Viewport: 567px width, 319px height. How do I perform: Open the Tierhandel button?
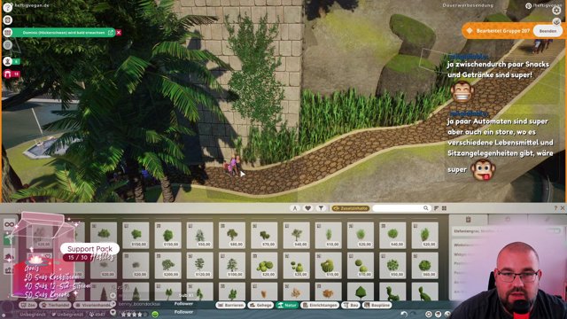pyautogui.click(x=55, y=305)
